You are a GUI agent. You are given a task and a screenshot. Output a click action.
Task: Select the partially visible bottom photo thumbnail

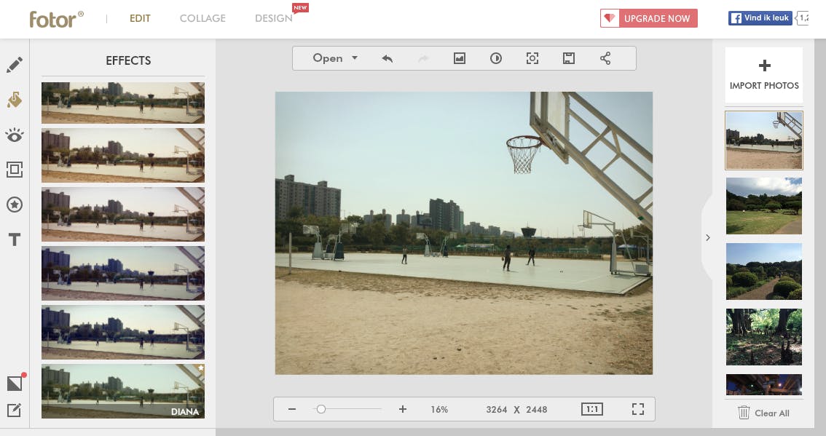point(764,384)
